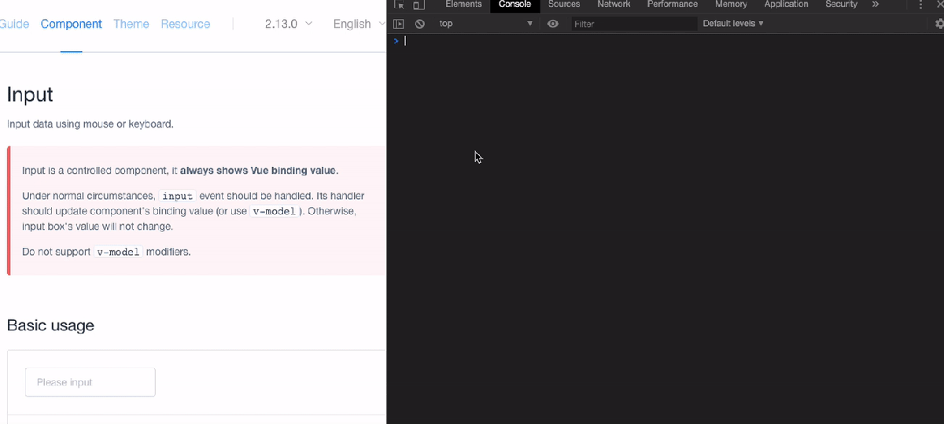Open the English language dropdown
Screen dimensions: 944x424
[359, 24]
